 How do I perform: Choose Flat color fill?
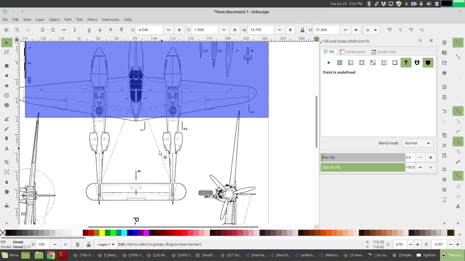[340, 63]
